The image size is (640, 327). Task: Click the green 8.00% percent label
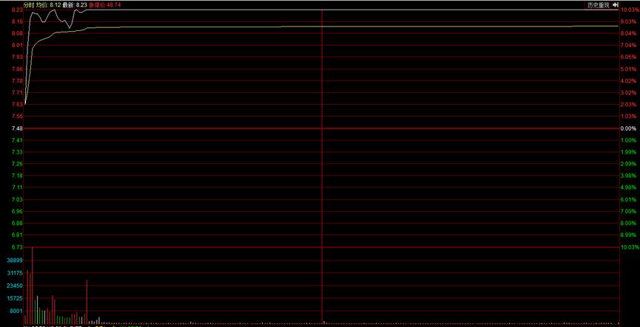pyautogui.click(x=629, y=223)
